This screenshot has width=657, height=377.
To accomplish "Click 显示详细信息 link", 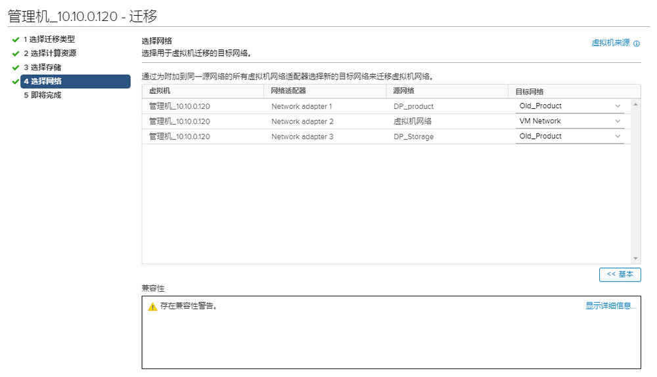I will (611, 306).
